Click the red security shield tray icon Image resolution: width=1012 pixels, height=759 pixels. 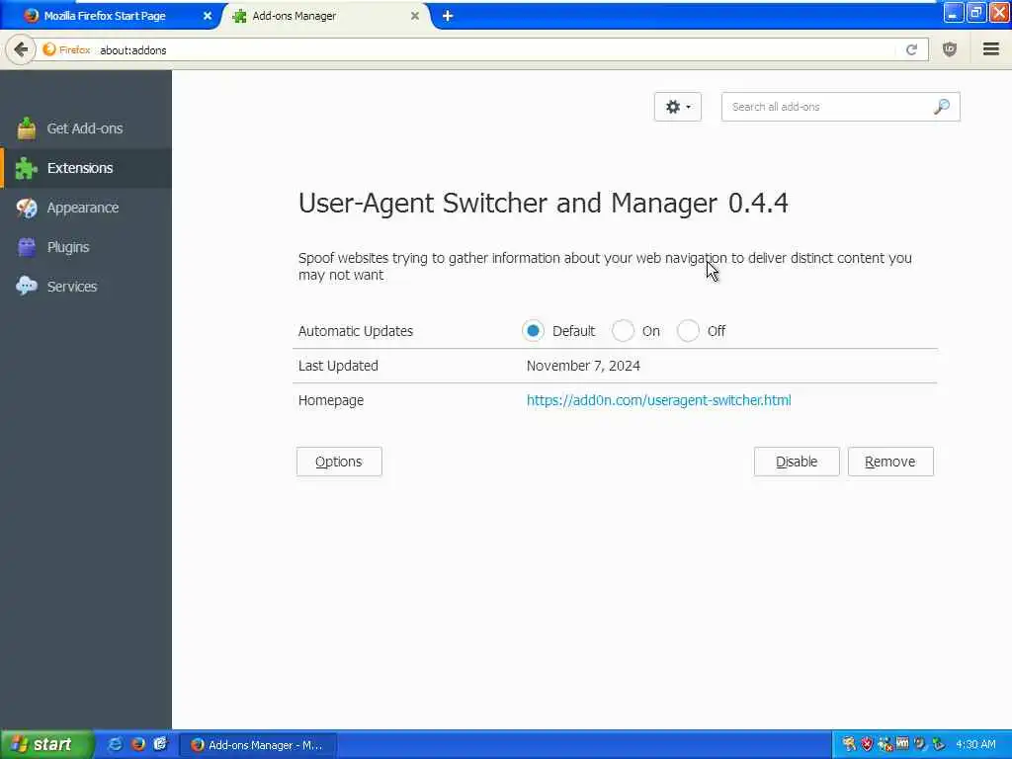click(867, 744)
